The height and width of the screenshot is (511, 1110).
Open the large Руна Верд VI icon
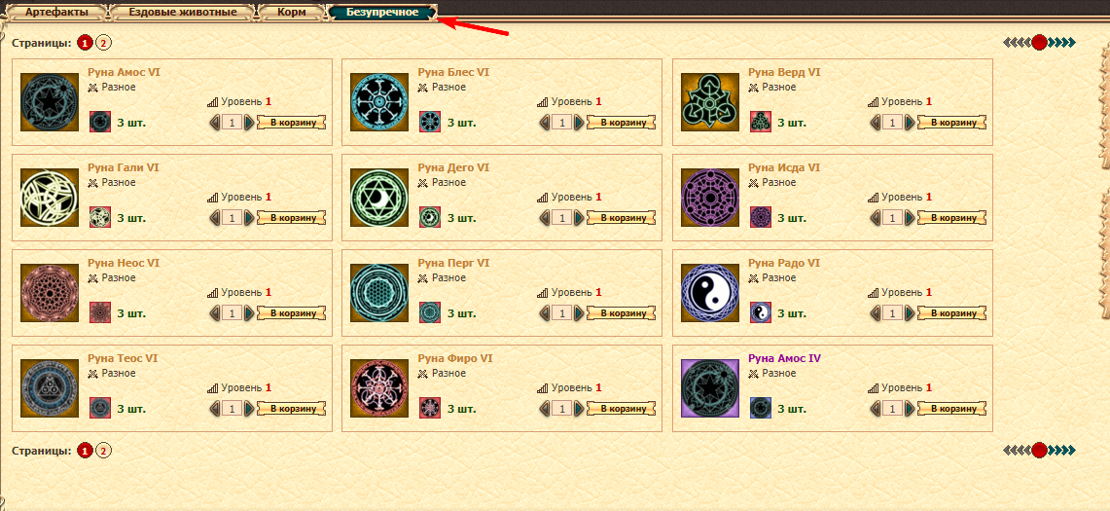coord(710,102)
